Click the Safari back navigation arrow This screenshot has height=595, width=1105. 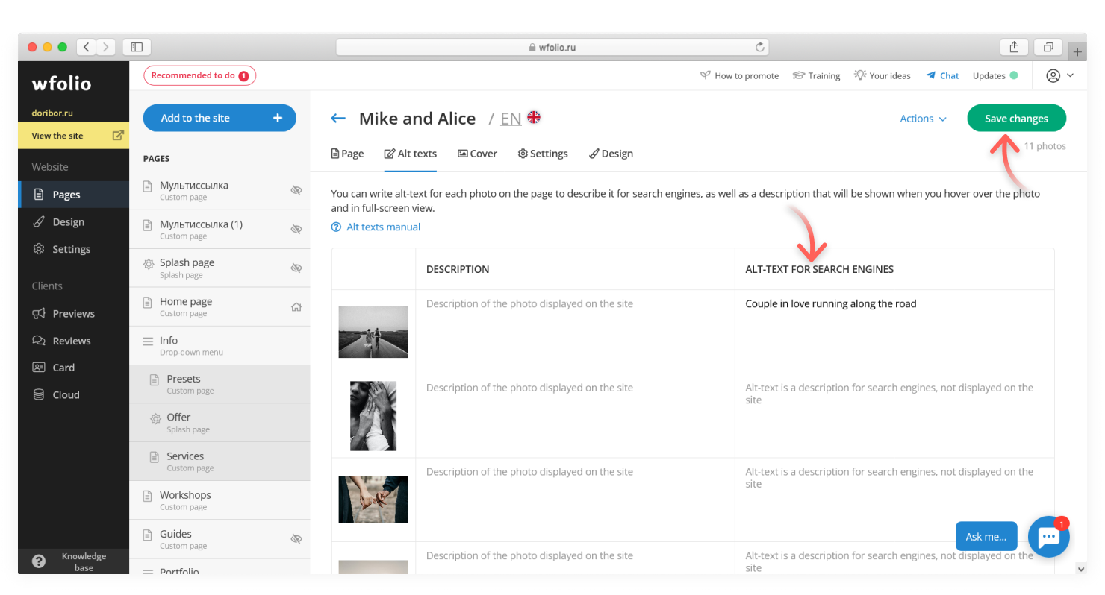click(x=87, y=47)
